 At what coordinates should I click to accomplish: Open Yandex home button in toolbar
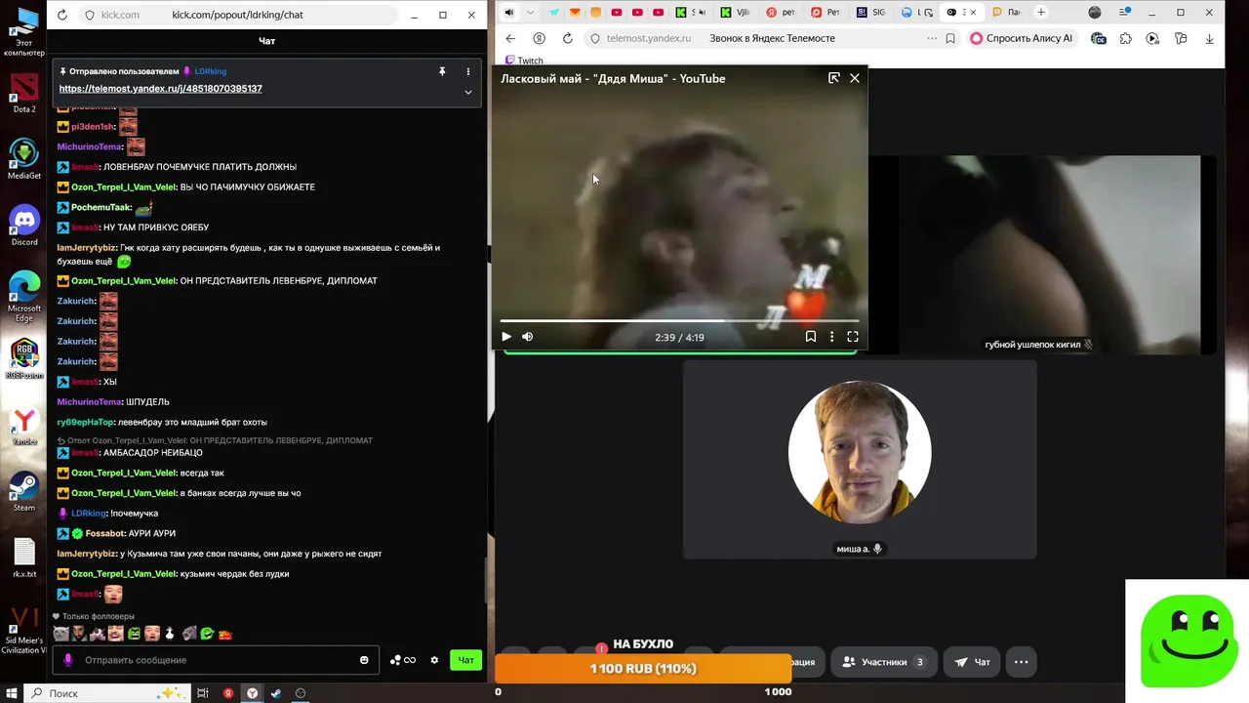(x=539, y=38)
